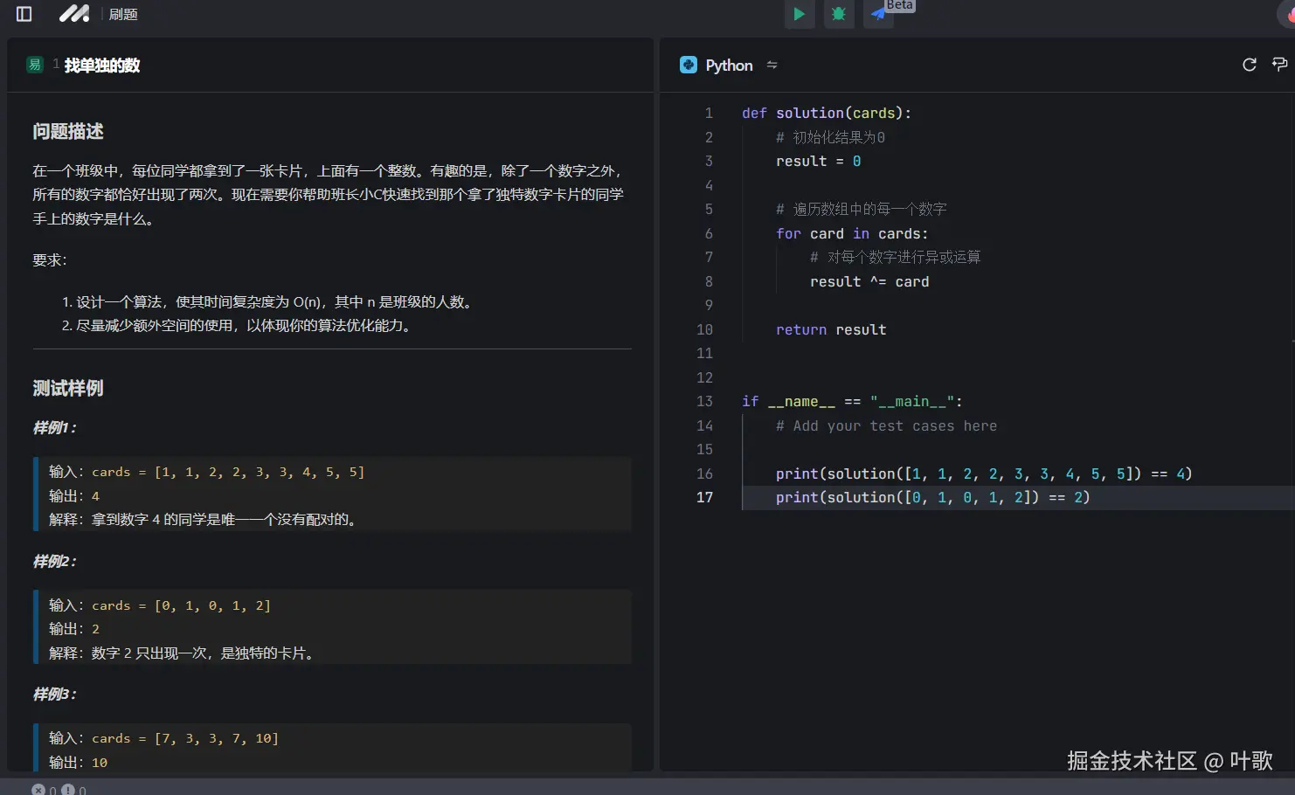Submit the solution with the paper plane icon
Image resolution: width=1295 pixels, height=795 pixels.
tap(878, 14)
